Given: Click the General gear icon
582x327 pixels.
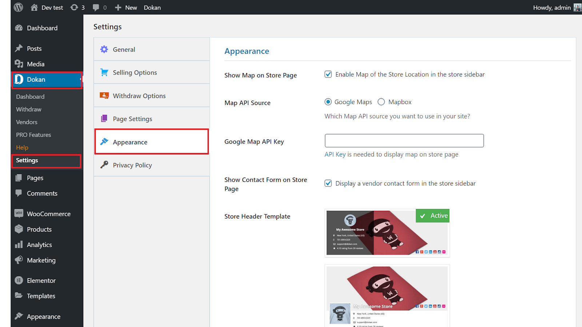Looking at the screenshot, I should pos(104,49).
